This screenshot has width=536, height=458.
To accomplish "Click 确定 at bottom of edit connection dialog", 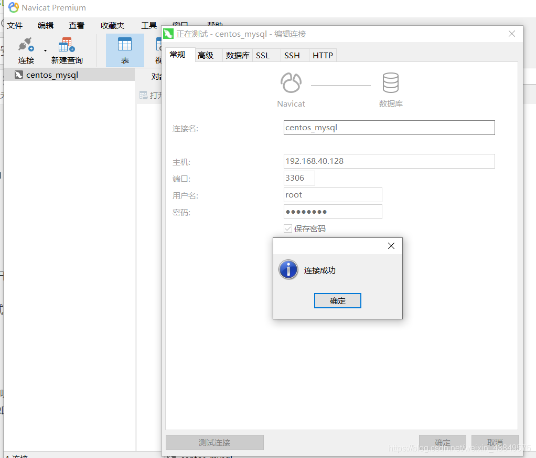I will tap(442, 442).
